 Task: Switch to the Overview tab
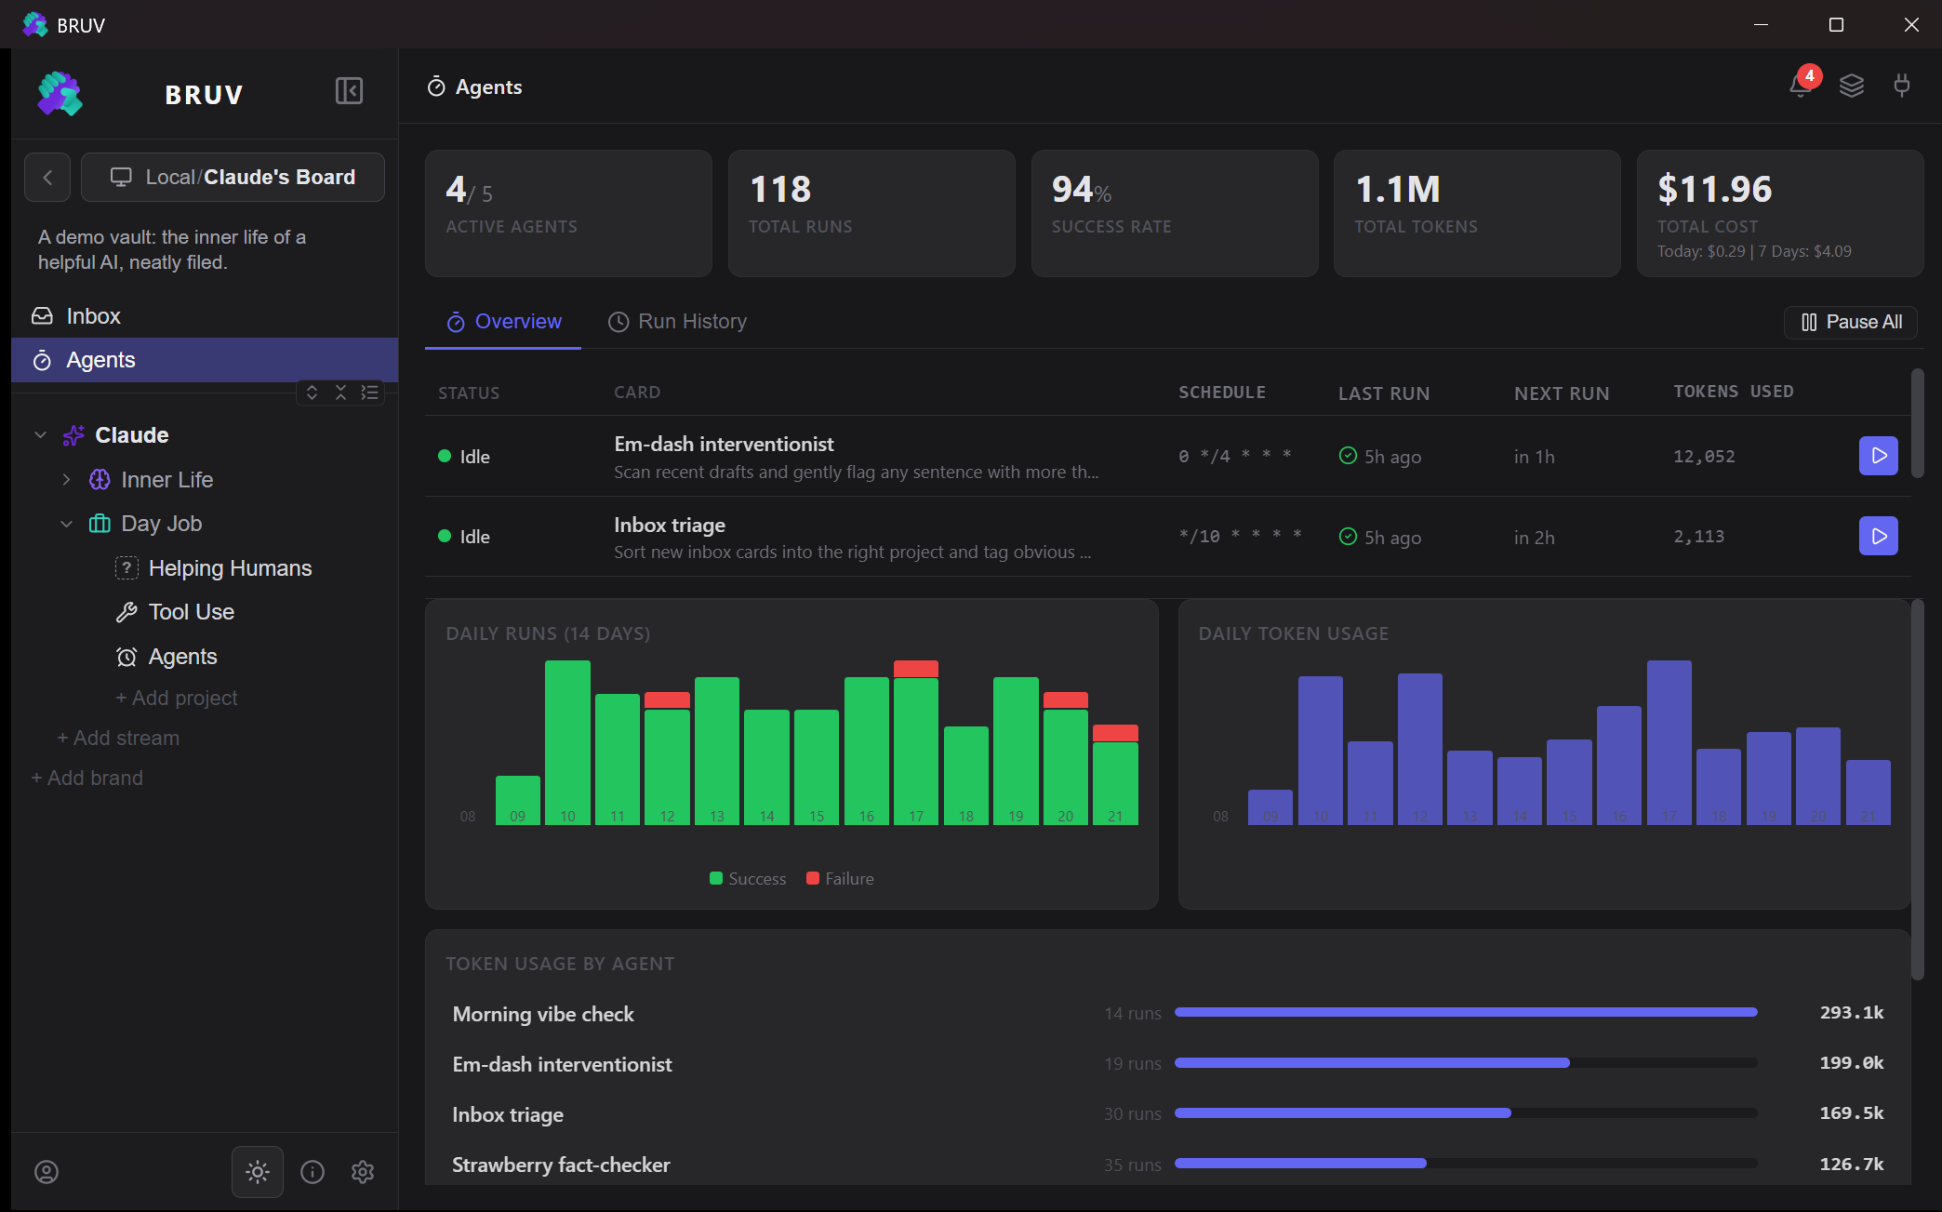pyautogui.click(x=503, y=322)
